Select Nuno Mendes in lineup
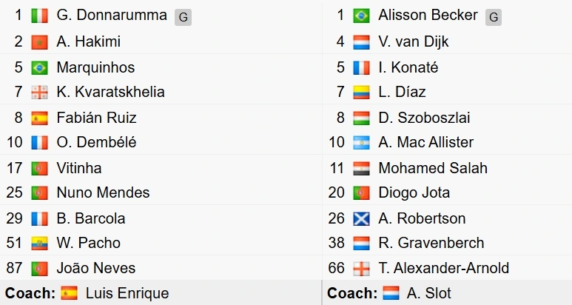Viewport: 572px width, 305px height. click(103, 192)
